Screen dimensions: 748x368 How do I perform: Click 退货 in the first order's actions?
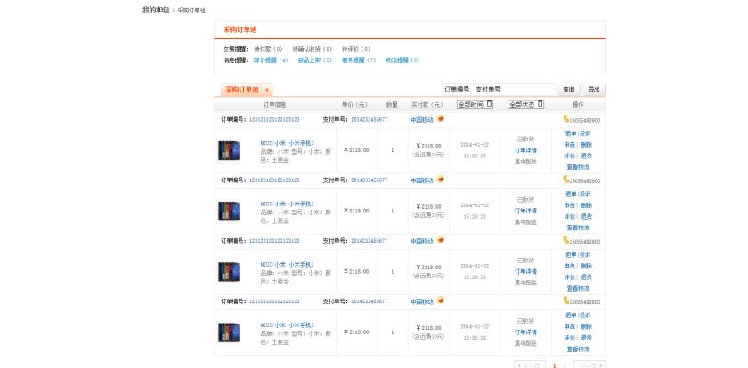coord(586,156)
